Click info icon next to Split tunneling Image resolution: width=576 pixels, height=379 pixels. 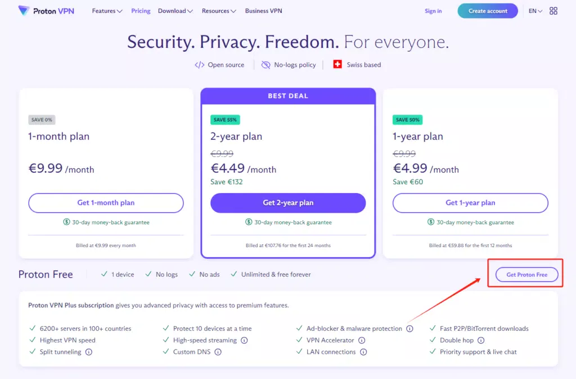click(89, 352)
